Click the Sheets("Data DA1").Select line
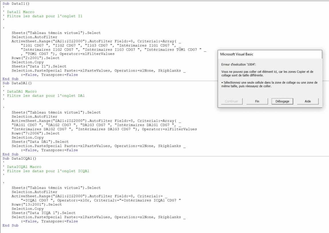 tap(40, 142)
